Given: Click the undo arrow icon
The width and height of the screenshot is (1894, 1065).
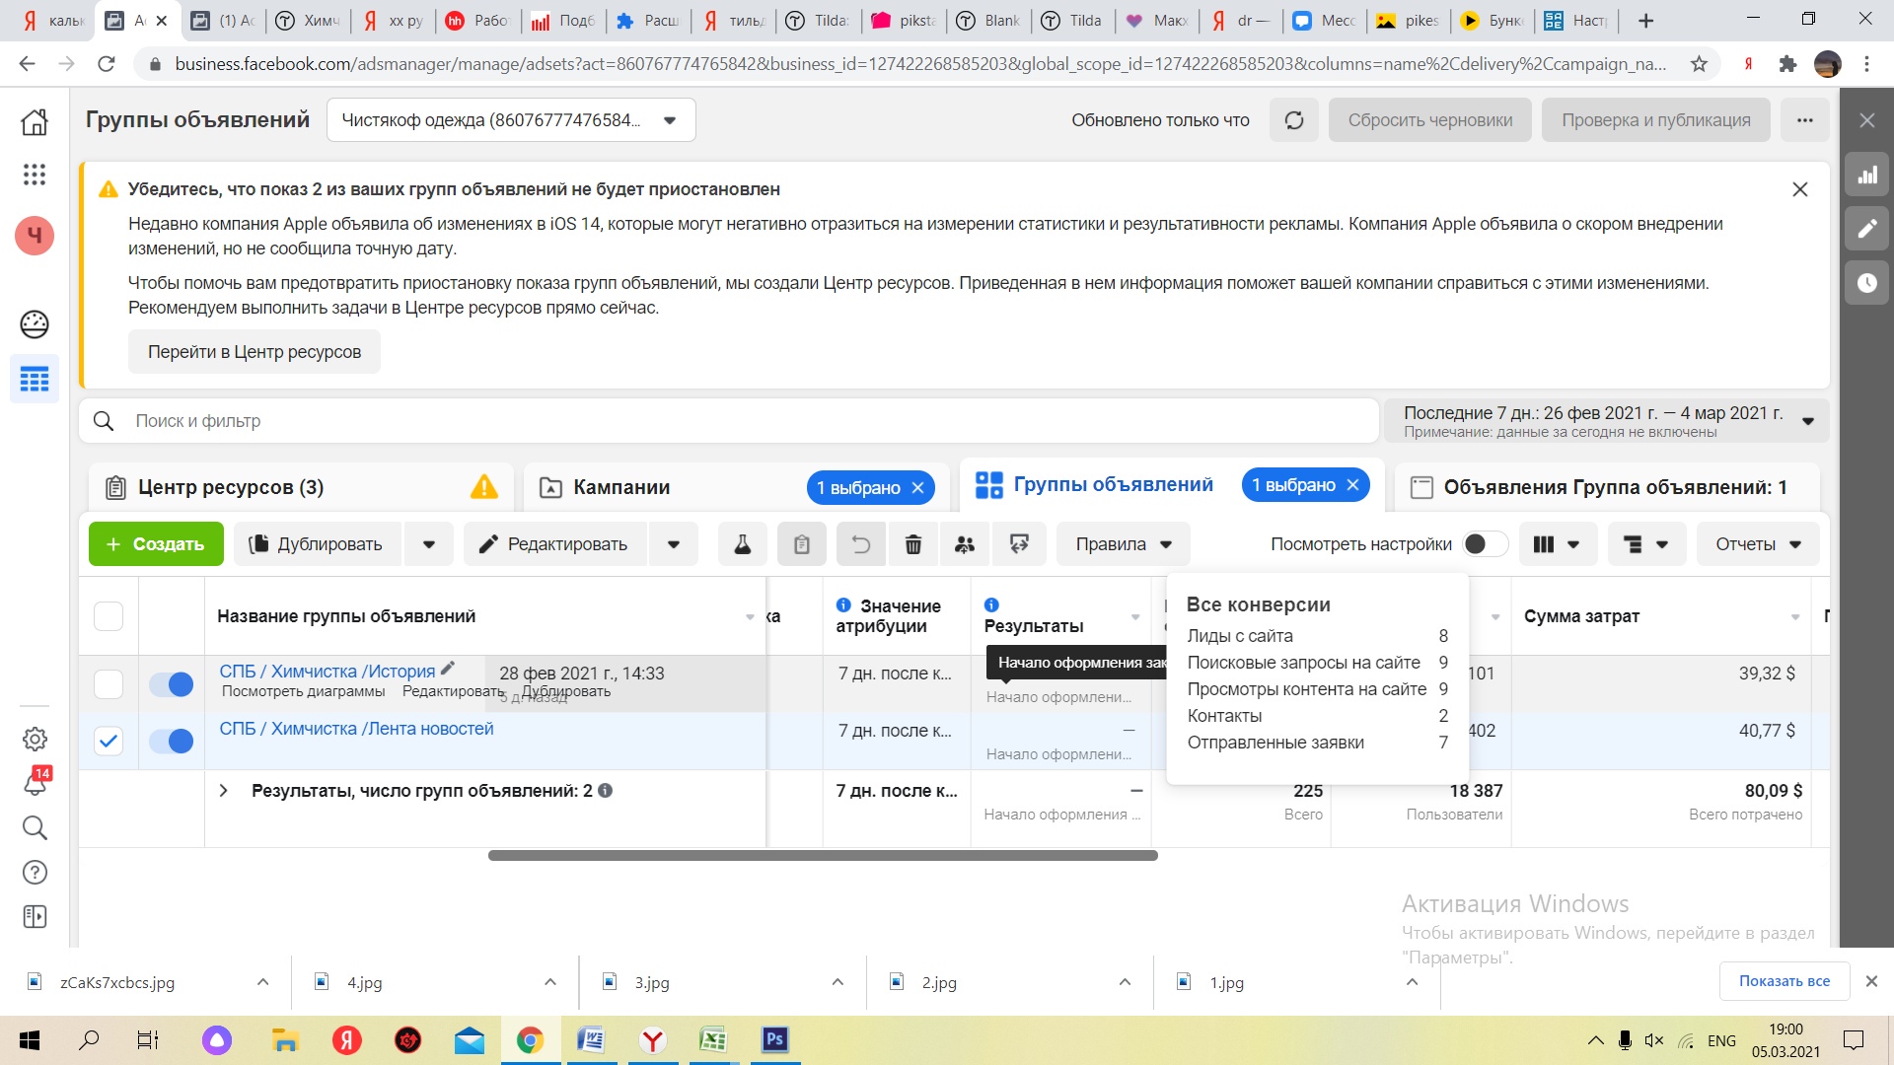Looking at the screenshot, I should [x=861, y=544].
